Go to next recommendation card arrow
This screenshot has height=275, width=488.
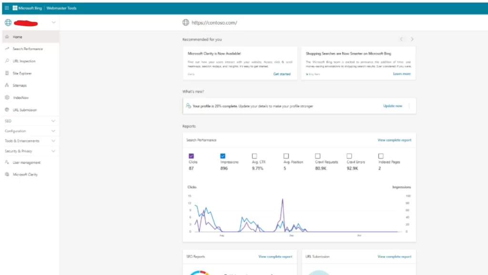coord(412,39)
